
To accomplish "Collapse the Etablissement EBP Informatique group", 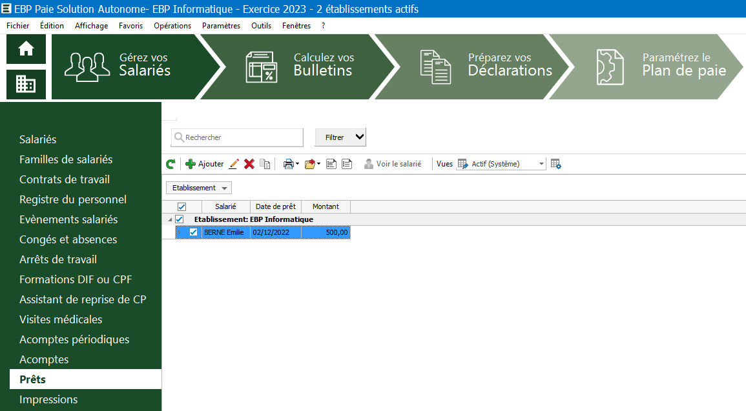I will tap(170, 219).
